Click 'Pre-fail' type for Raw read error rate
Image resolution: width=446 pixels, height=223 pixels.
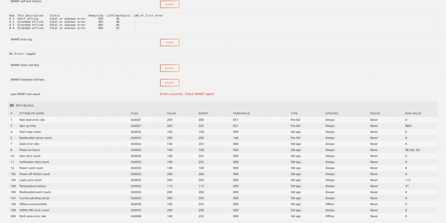tap(295, 120)
